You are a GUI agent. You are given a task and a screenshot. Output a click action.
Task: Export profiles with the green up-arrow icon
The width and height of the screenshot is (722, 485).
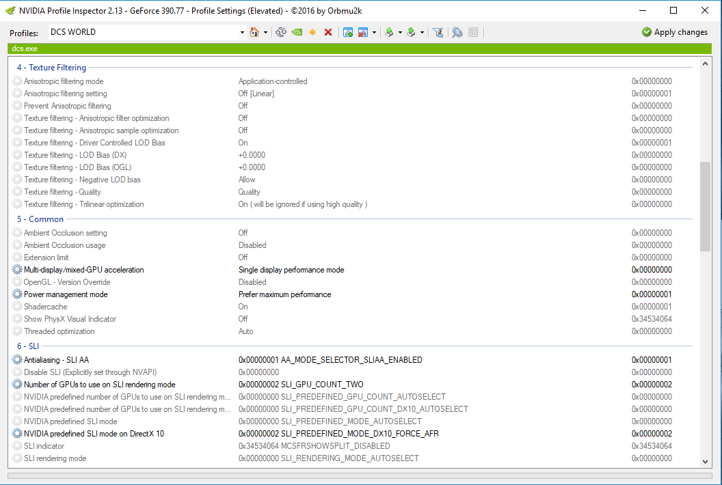389,32
